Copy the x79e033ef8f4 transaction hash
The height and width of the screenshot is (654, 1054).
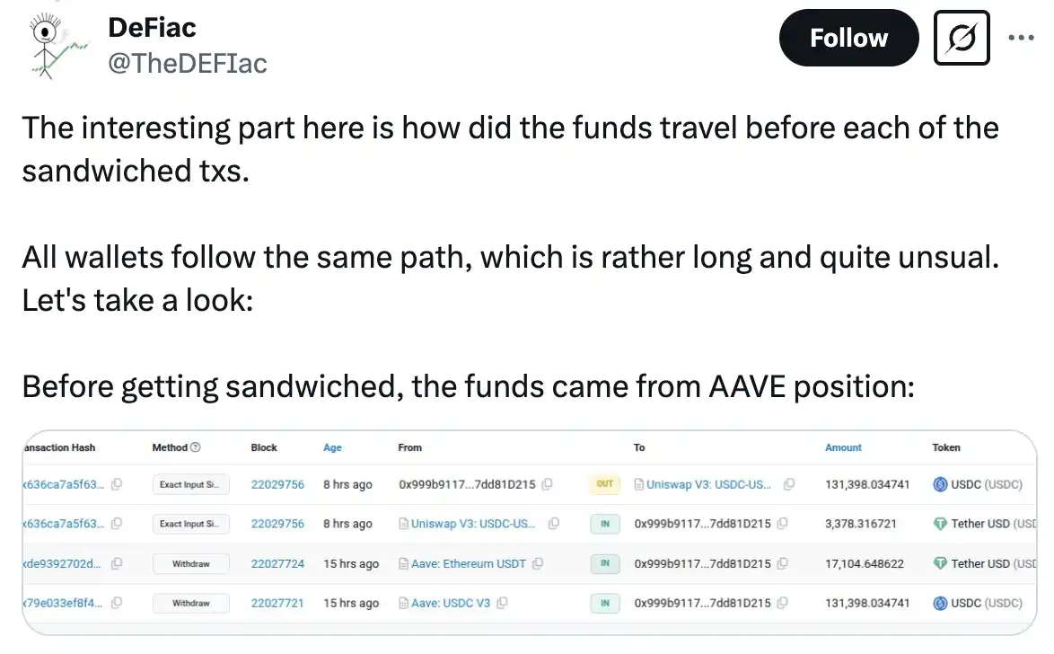[x=117, y=603]
